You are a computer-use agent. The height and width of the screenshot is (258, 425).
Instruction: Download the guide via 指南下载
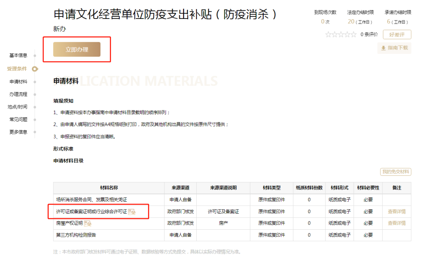[394, 48]
